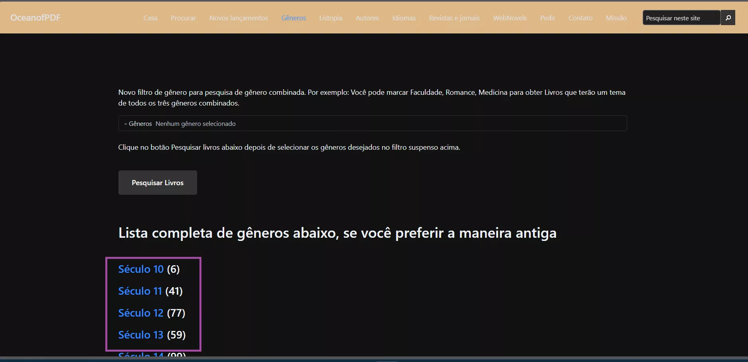Image resolution: width=748 pixels, height=362 pixels.
Task: Select the Século 12 genre
Action: pos(140,313)
